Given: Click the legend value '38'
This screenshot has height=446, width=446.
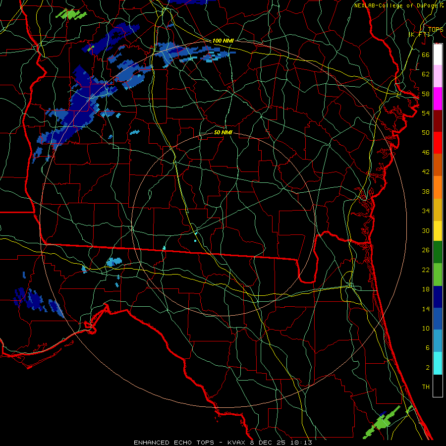Looking at the screenshot, I should (x=426, y=191).
